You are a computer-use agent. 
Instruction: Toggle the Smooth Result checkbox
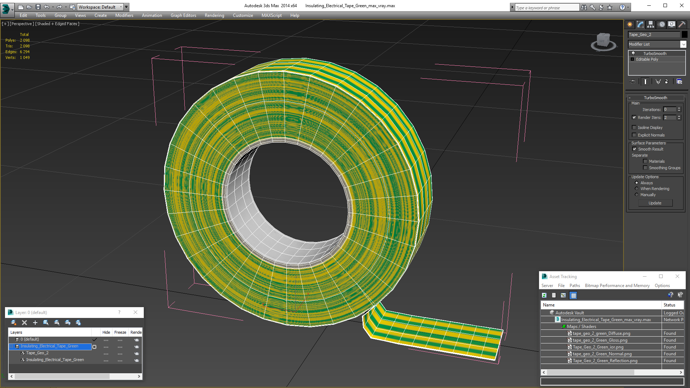[634, 149]
